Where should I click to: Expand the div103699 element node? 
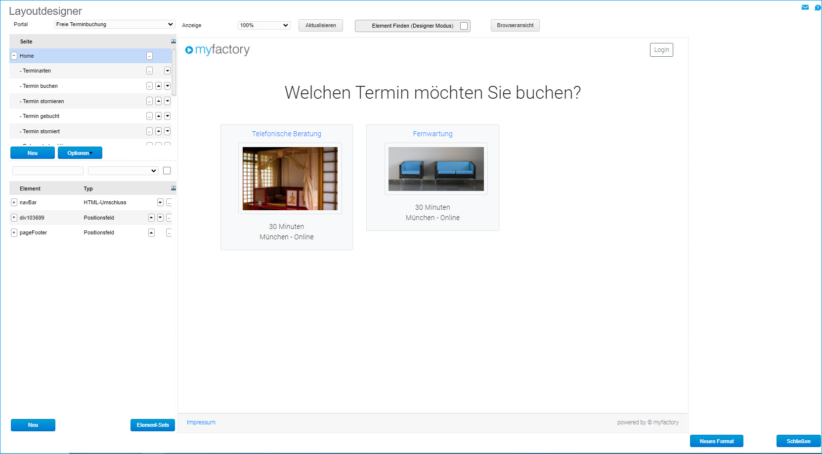[14, 218]
